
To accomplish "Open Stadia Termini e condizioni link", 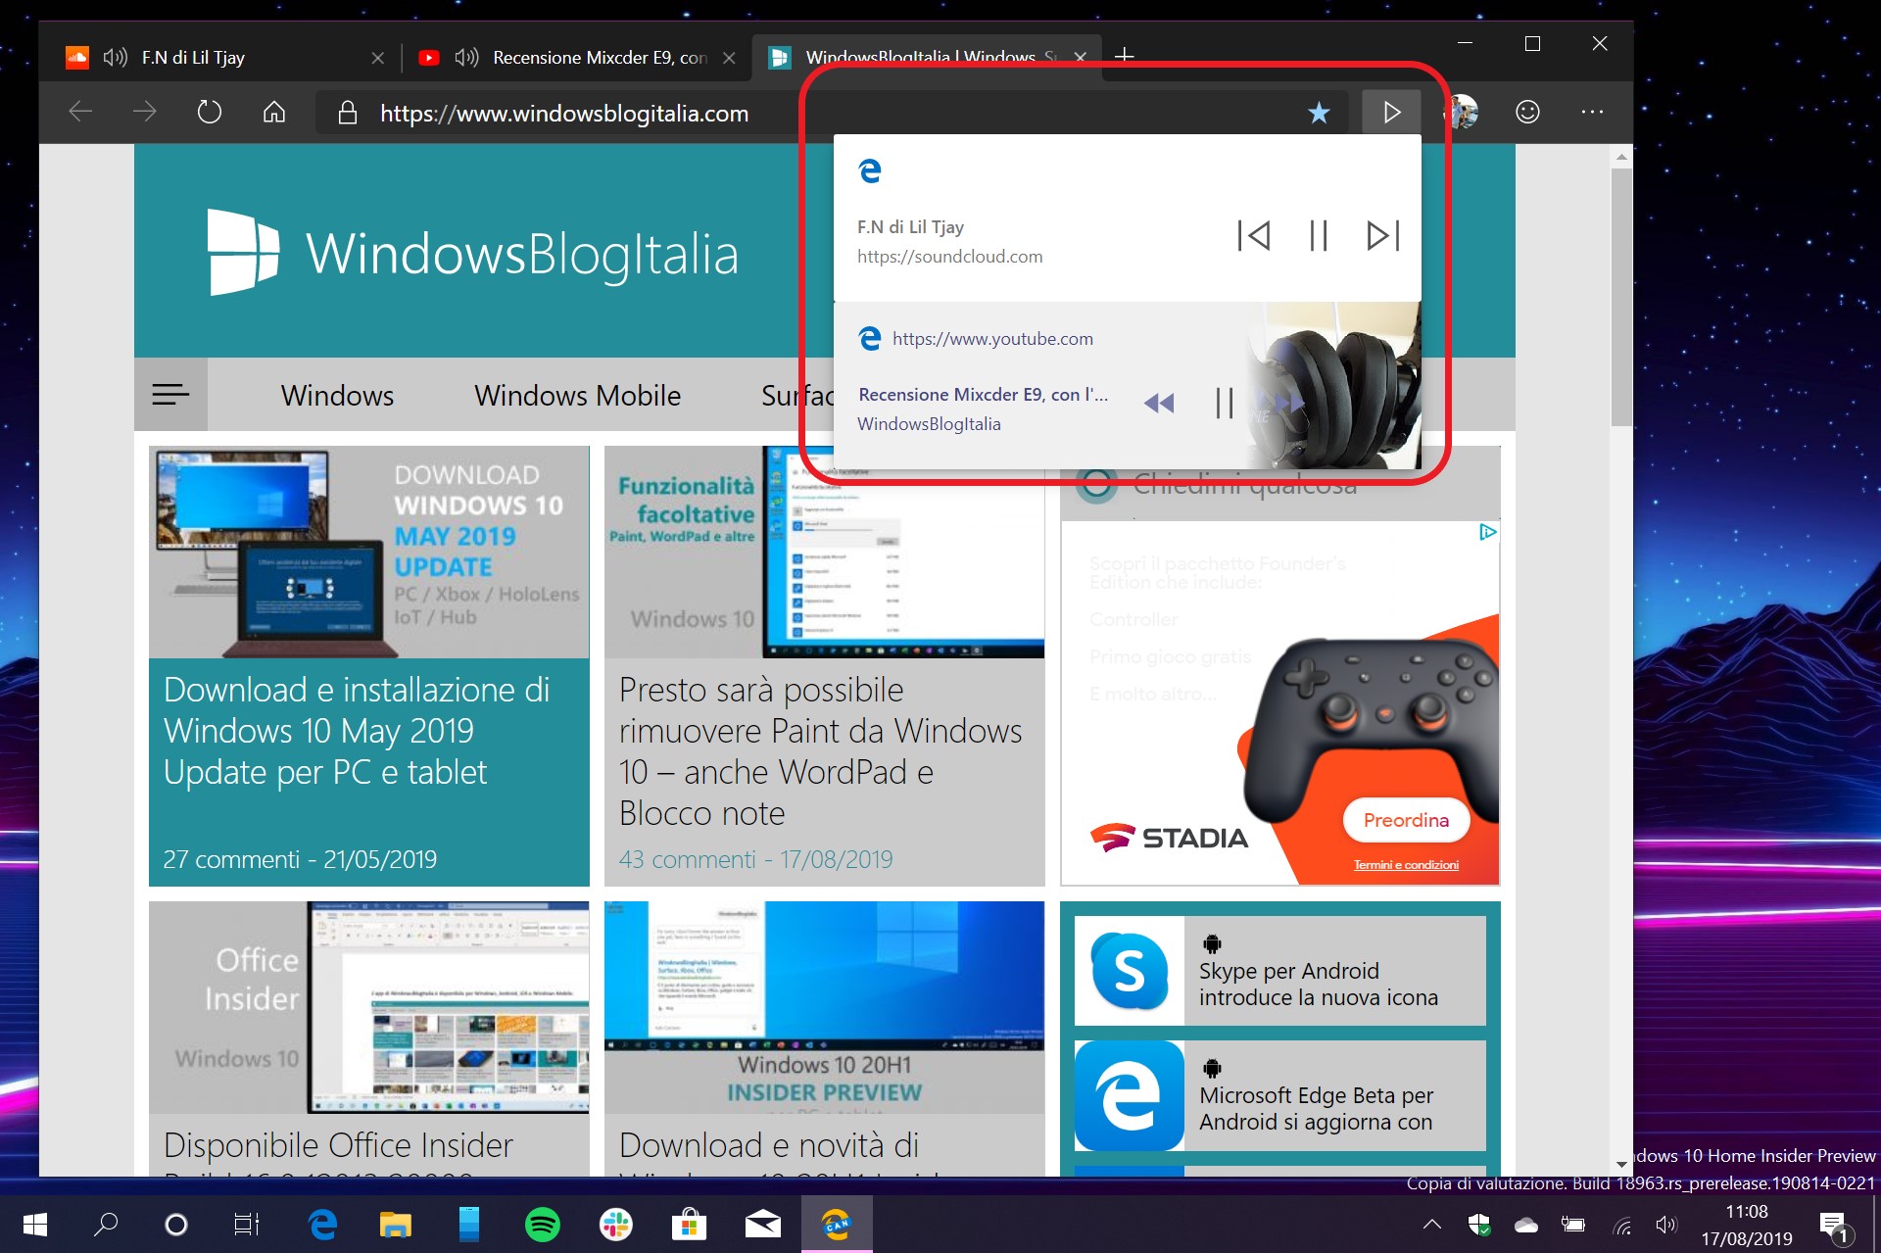I will [1406, 864].
